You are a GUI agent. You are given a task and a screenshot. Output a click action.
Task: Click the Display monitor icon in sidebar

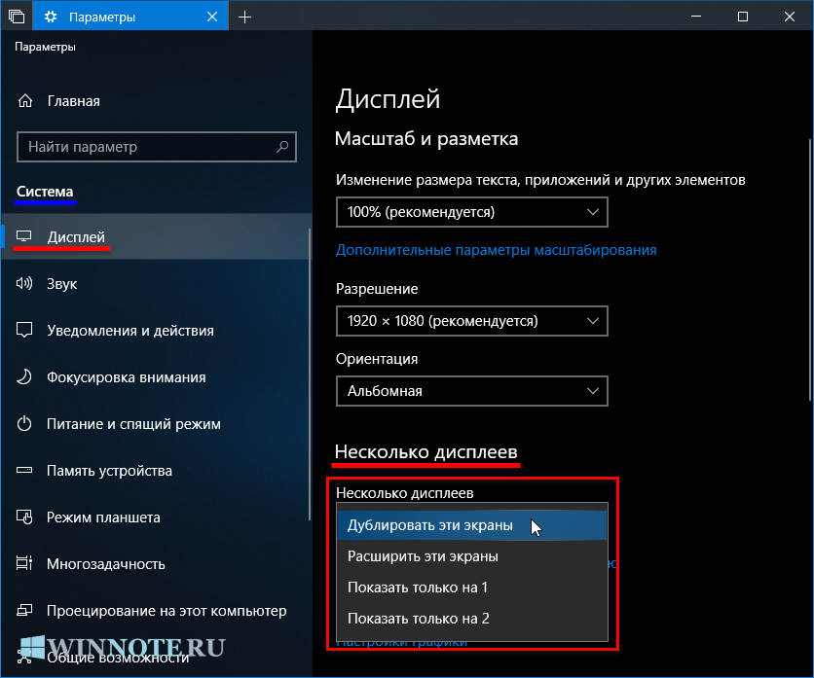coord(26,237)
